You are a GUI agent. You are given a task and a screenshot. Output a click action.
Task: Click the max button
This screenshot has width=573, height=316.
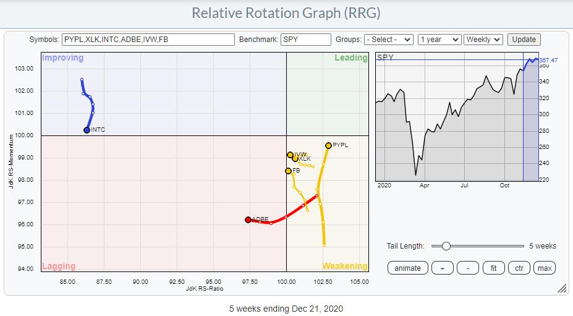[544, 268]
